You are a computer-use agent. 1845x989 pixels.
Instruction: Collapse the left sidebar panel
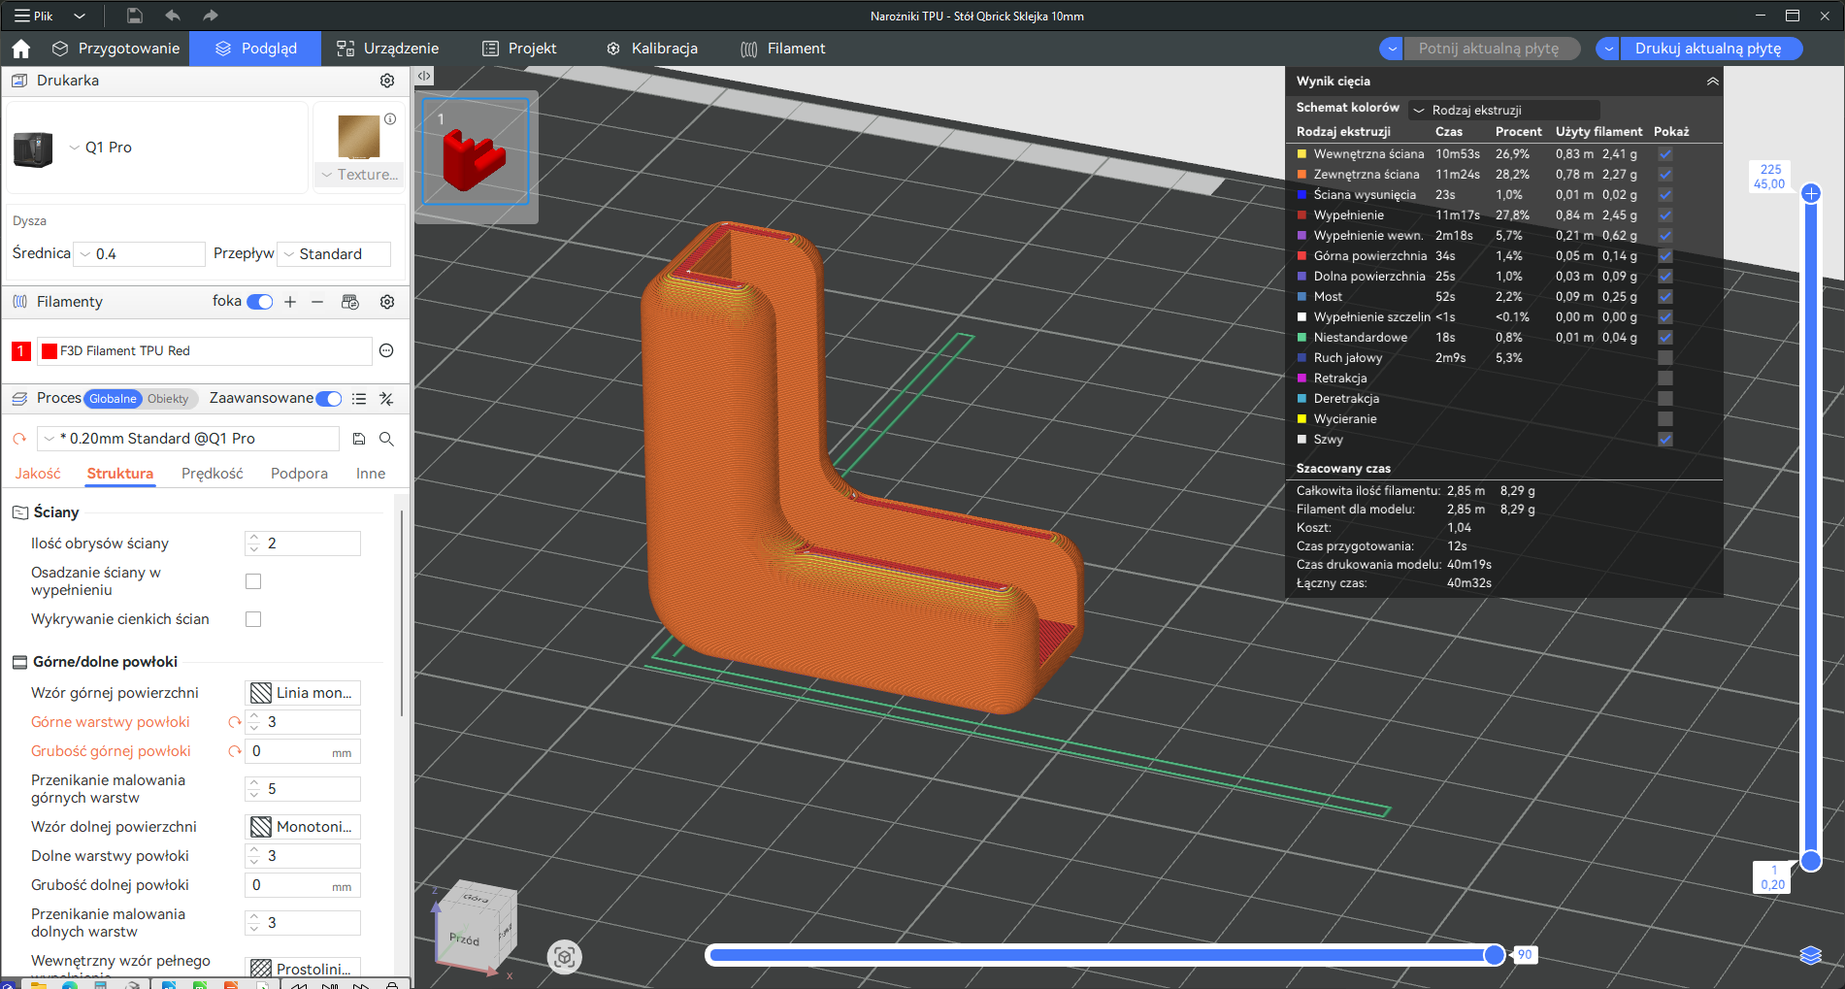tap(424, 76)
